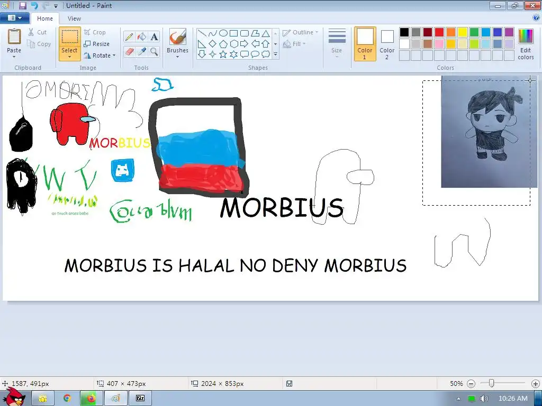This screenshot has width=542, height=406.
Task: Pick the yellow color swatch
Action: pos(463,32)
